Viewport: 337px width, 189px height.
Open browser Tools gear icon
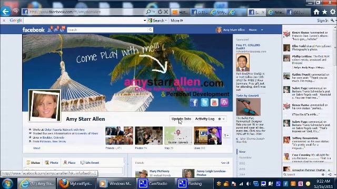coord(333,12)
